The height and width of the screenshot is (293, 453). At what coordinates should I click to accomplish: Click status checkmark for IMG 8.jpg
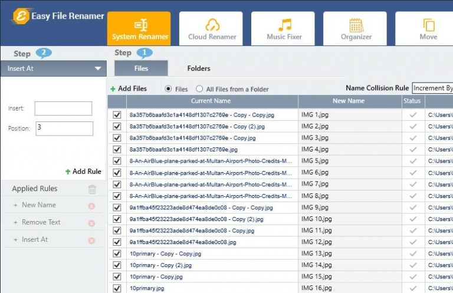point(413,196)
